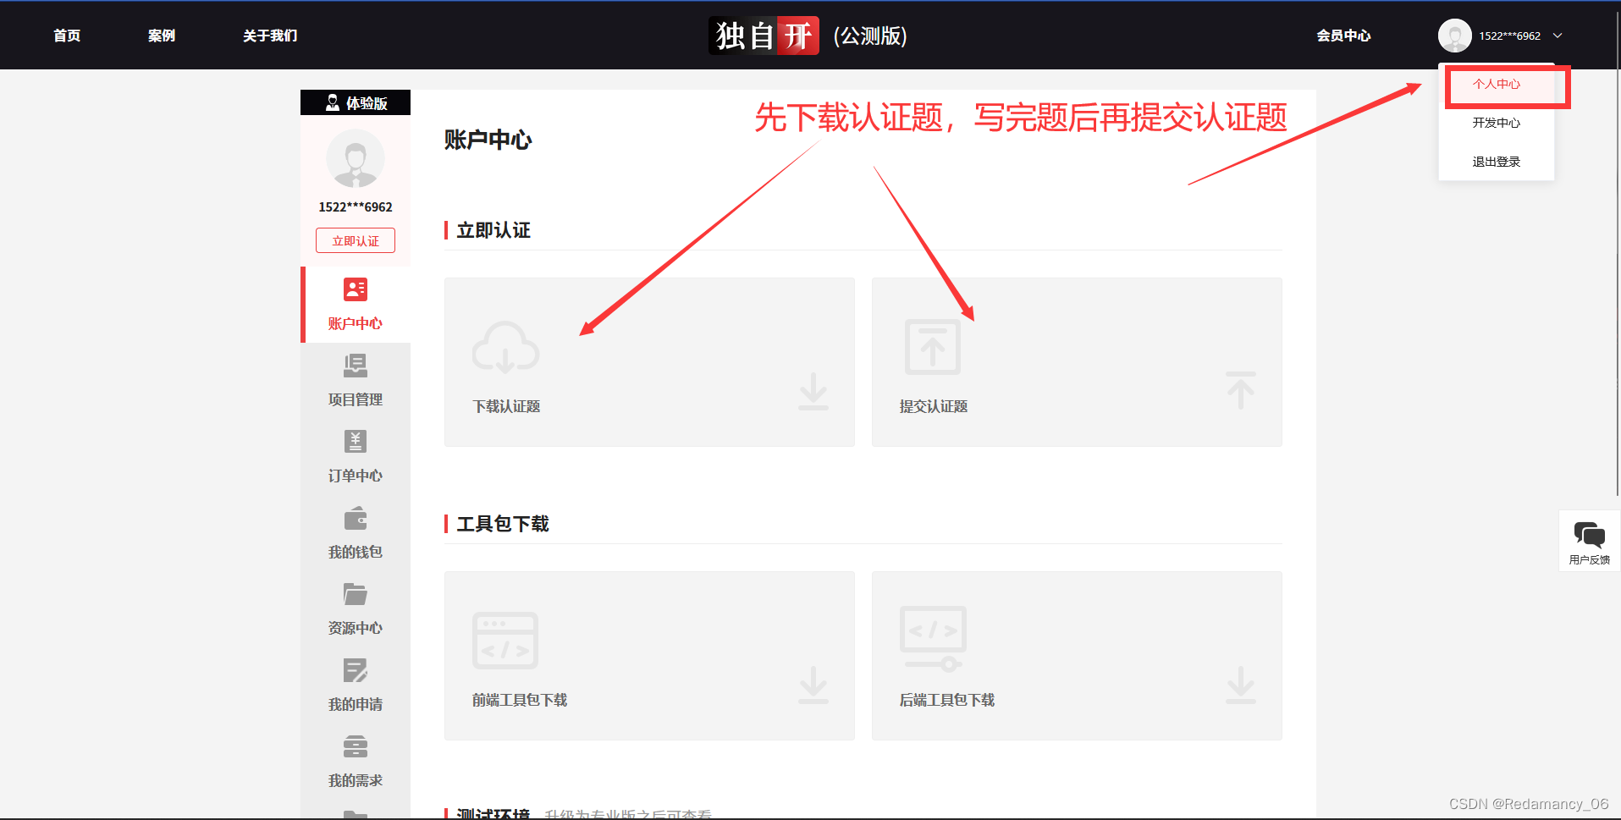Select 个人中心 from the dropdown menu
Viewport: 1621px width, 820px height.
coord(1497,85)
